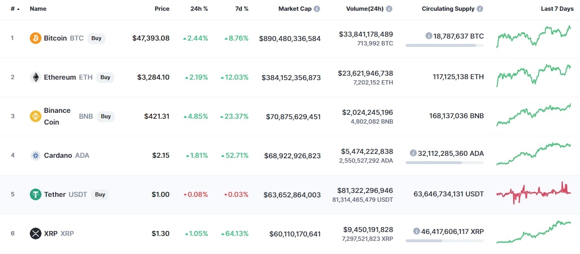Sort table by Volume(24h) header

(x=364, y=9)
